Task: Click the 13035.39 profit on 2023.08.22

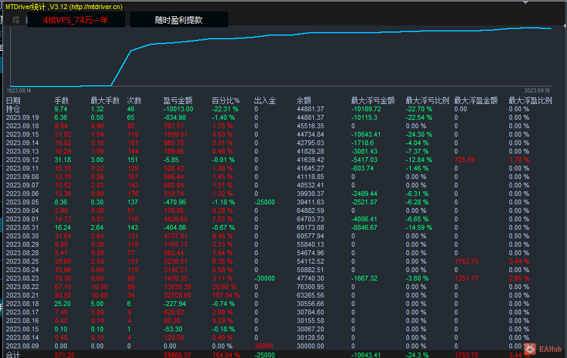Action: (177, 287)
